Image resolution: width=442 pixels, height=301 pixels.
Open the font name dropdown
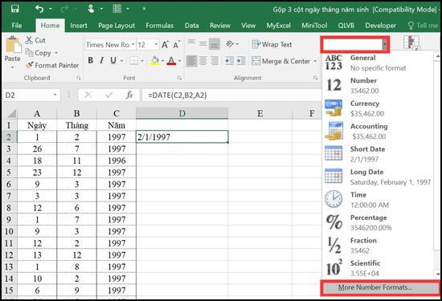[133, 44]
